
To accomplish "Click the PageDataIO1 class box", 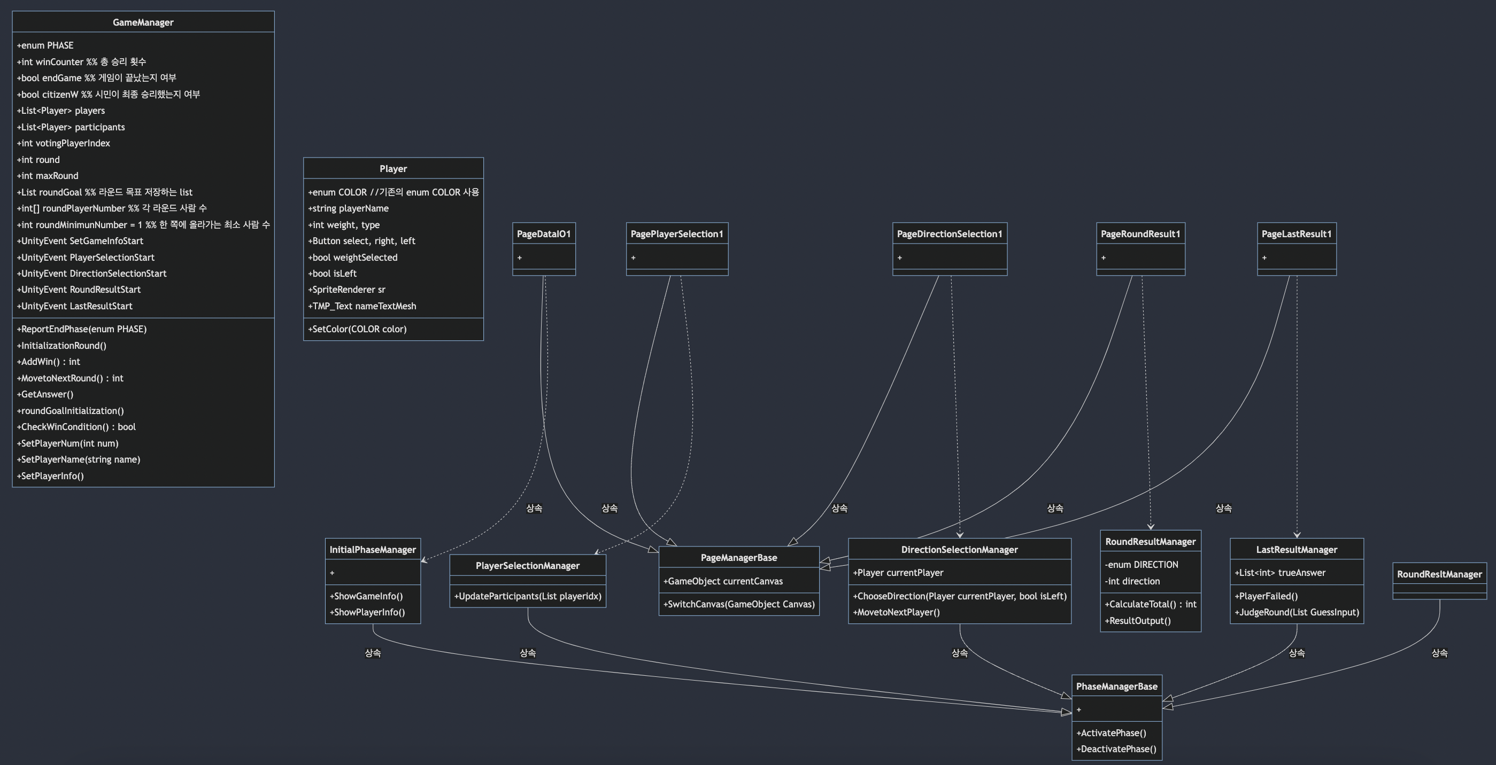I will [544, 234].
